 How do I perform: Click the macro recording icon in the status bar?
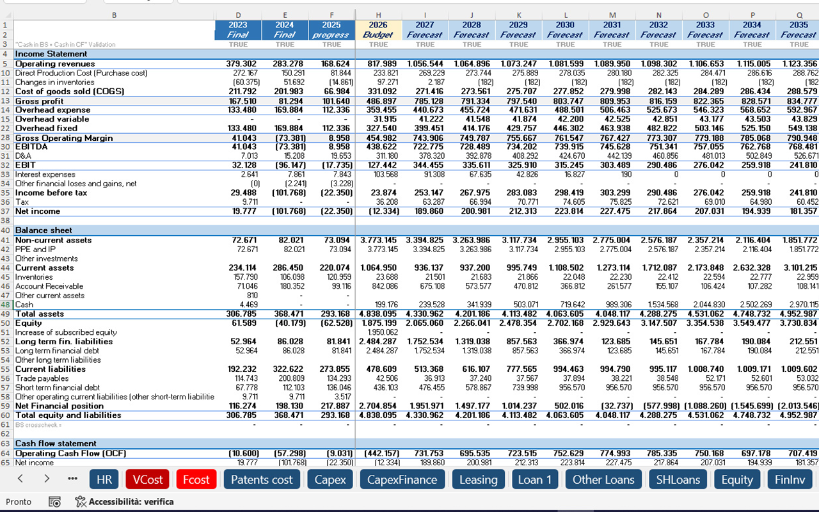pos(54,502)
